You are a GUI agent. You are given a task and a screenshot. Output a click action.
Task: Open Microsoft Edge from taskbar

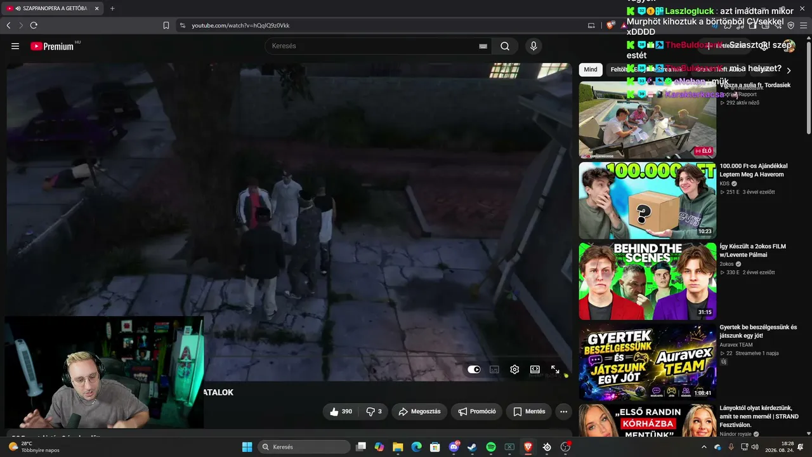(x=416, y=447)
